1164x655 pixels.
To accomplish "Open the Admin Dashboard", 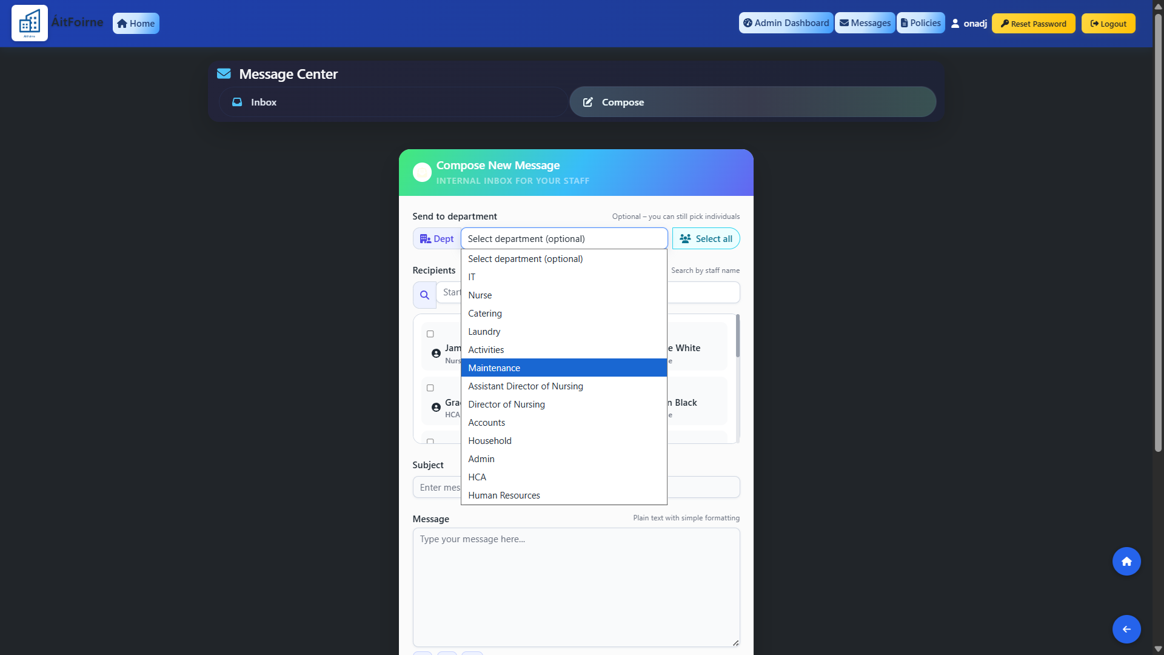I will (786, 23).
